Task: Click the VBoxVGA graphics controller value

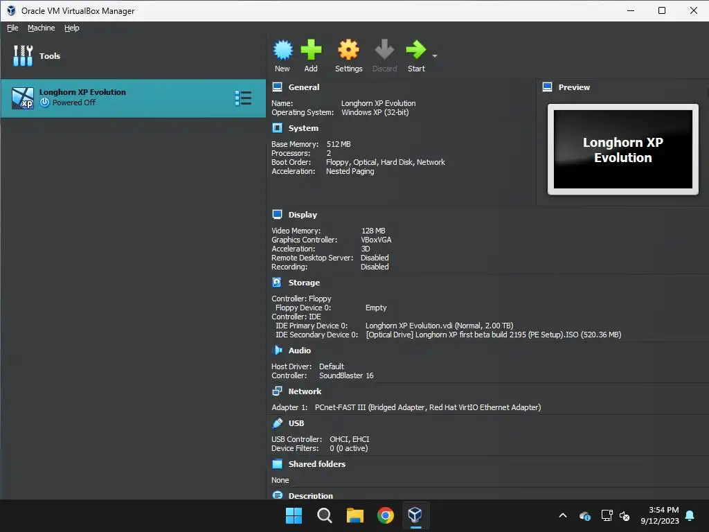Action: (376, 240)
